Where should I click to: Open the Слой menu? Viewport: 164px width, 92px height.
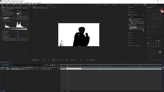point(17,3)
